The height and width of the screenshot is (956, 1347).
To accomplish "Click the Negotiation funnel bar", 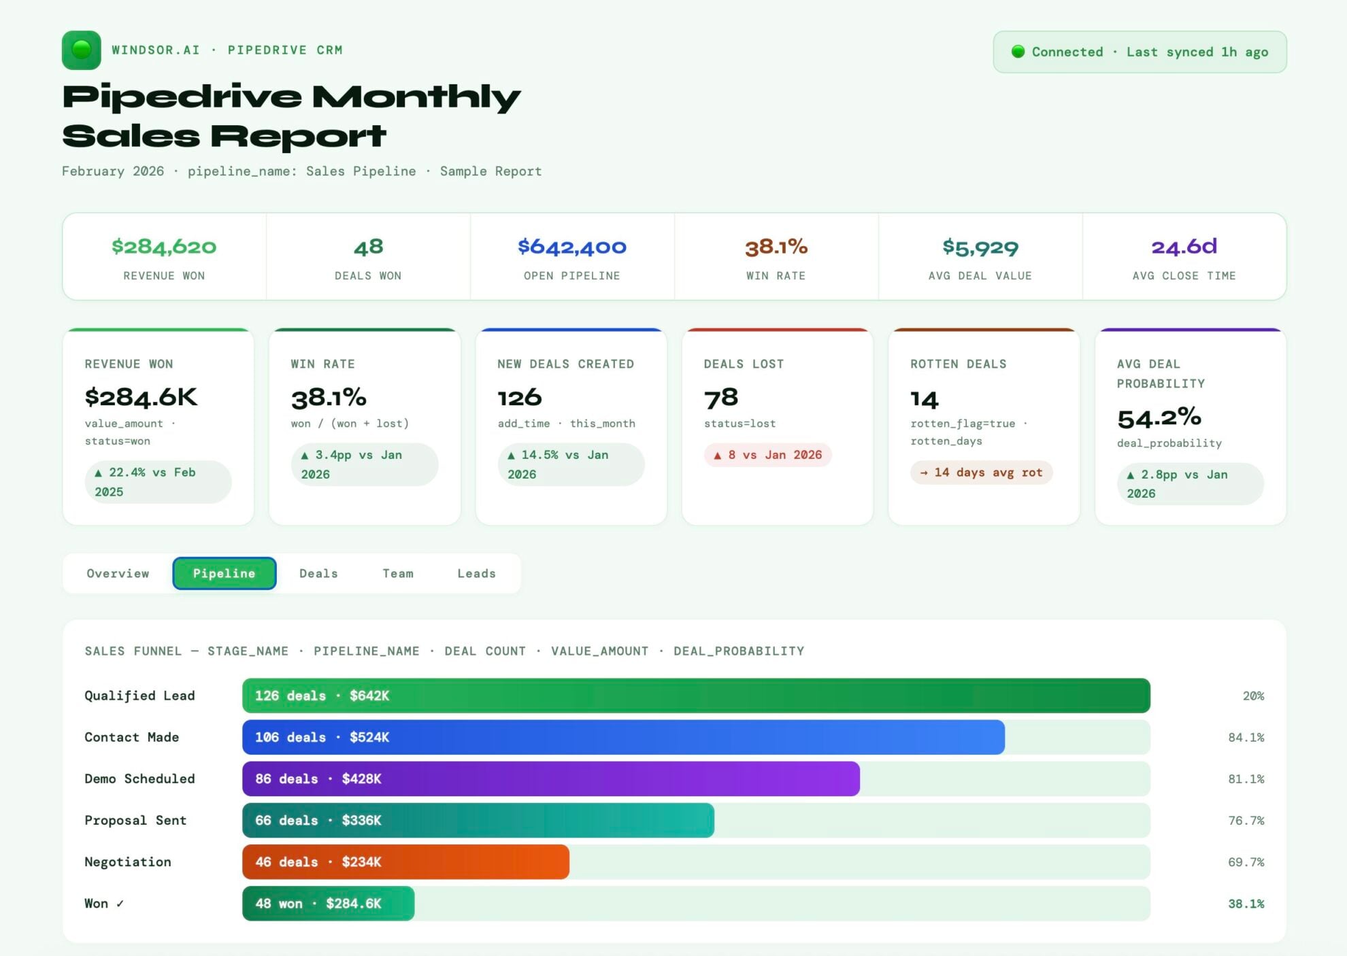I will (x=406, y=862).
